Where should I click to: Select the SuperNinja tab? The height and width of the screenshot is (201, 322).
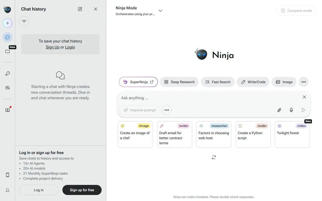click(x=138, y=82)
